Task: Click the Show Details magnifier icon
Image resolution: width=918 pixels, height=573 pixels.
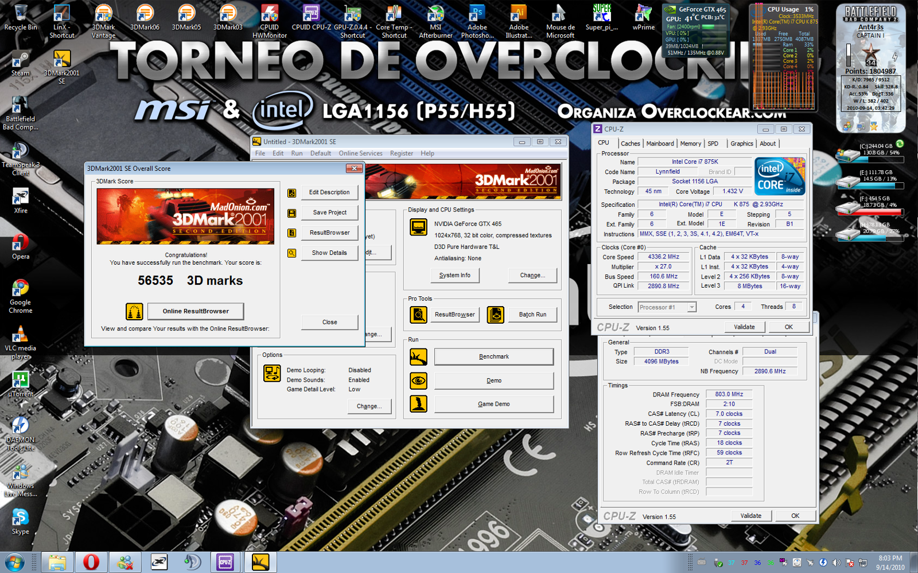Action: 291,253
